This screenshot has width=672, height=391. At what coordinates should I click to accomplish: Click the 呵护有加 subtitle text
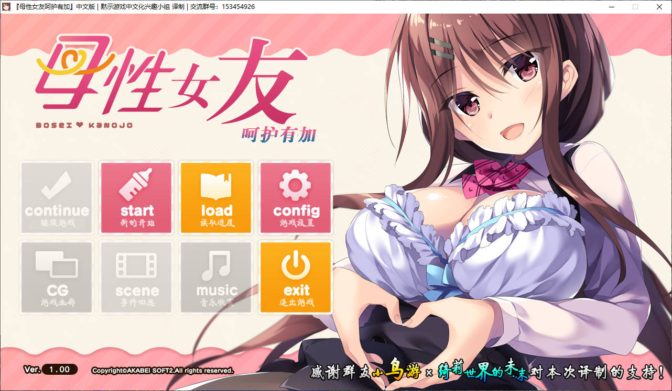click(x=279, y=135)
